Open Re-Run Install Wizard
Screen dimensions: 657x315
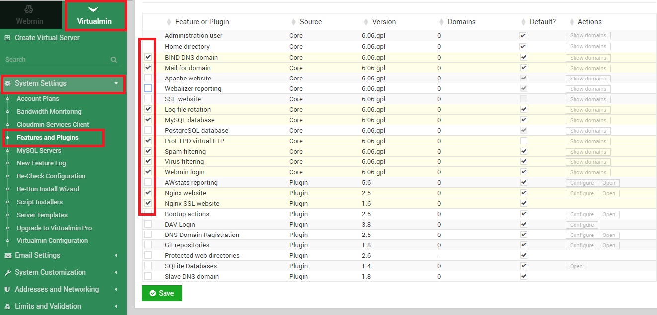point(48,189)
